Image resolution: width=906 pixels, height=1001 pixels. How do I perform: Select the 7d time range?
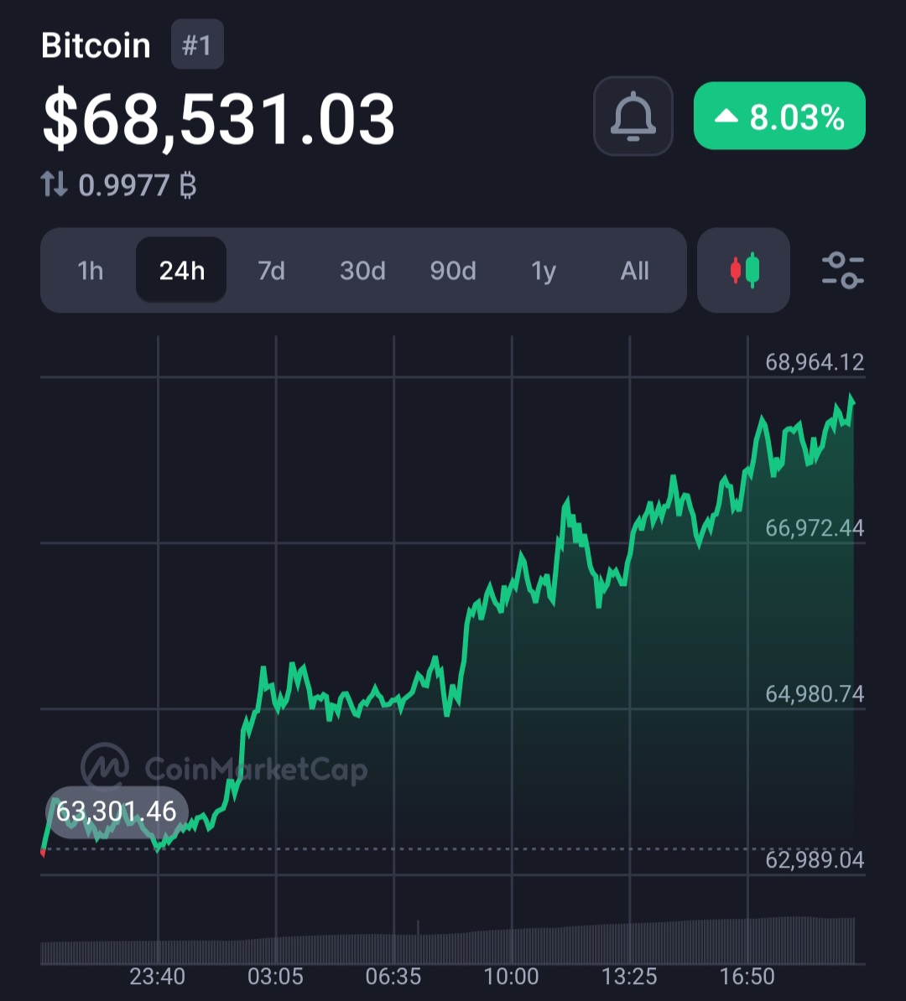272,270
